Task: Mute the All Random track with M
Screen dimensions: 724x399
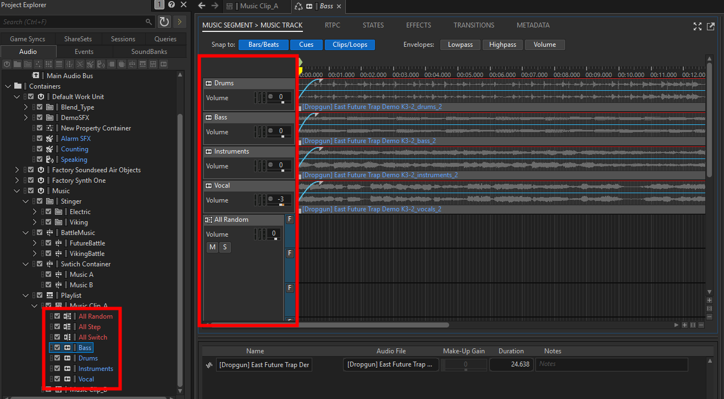Action: (212, 247)
